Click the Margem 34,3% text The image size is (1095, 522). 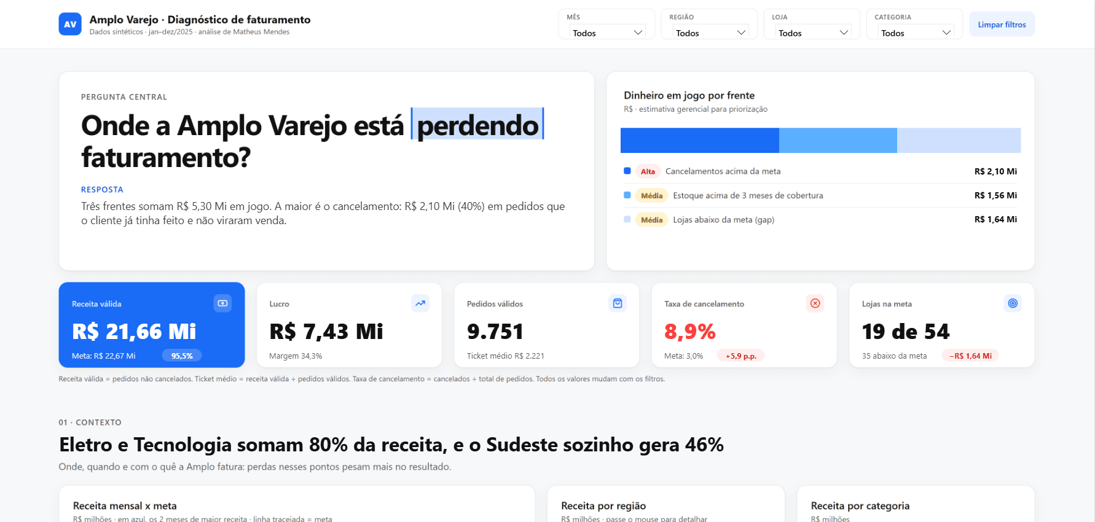click(296, 356)
